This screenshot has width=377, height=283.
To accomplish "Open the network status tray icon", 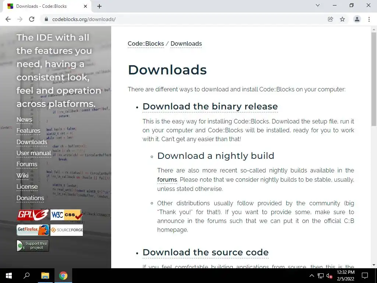I will pyautogui.click(x=321, y=276).
